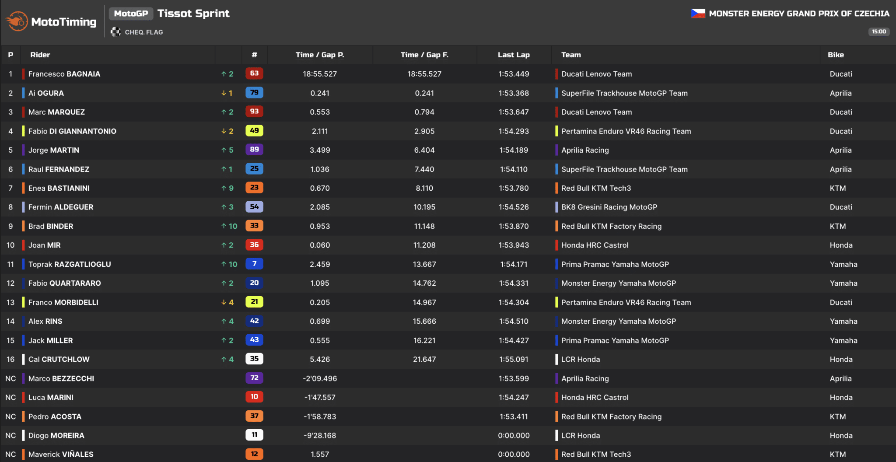The image size is (896, 462).
Task: Select rider name Pedro ACOSTA
Action: pos(55,416)
